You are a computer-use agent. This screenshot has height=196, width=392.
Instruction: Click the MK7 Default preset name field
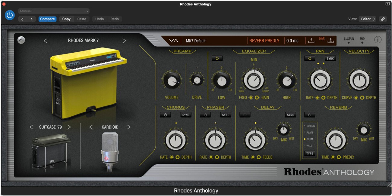click(x=199, y=40)
